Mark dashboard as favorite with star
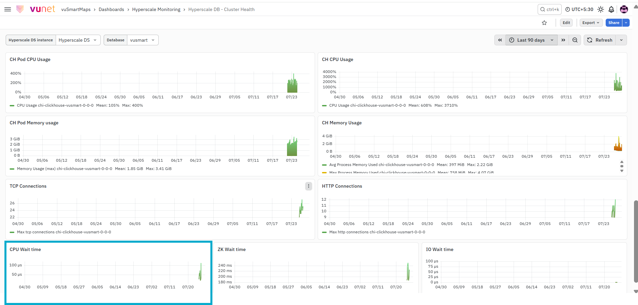 [x=544, y=23]
